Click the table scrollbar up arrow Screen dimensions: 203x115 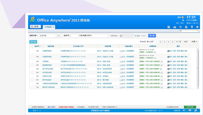point(198,49)
